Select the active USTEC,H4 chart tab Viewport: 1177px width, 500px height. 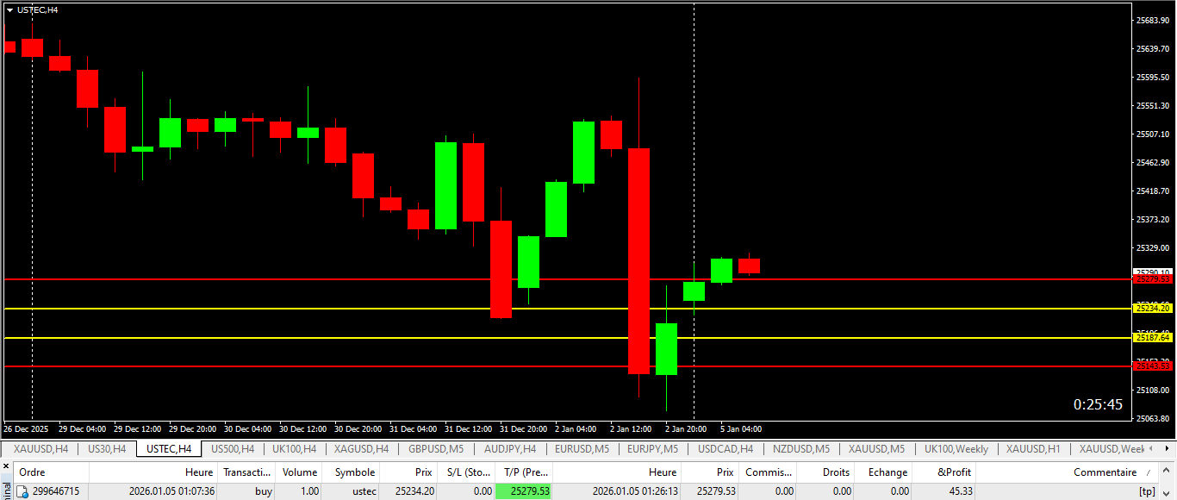(x=169, y=448)
